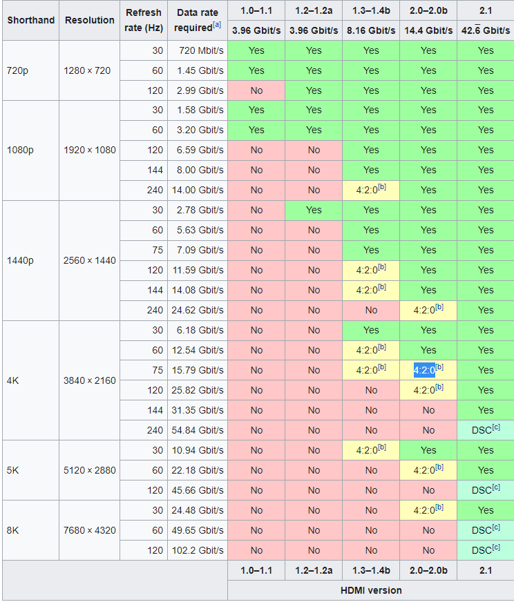Select the red No cell in 720p 120 Hz row
The height and width of the screenshot is (602, 514).
click(256, 90)
